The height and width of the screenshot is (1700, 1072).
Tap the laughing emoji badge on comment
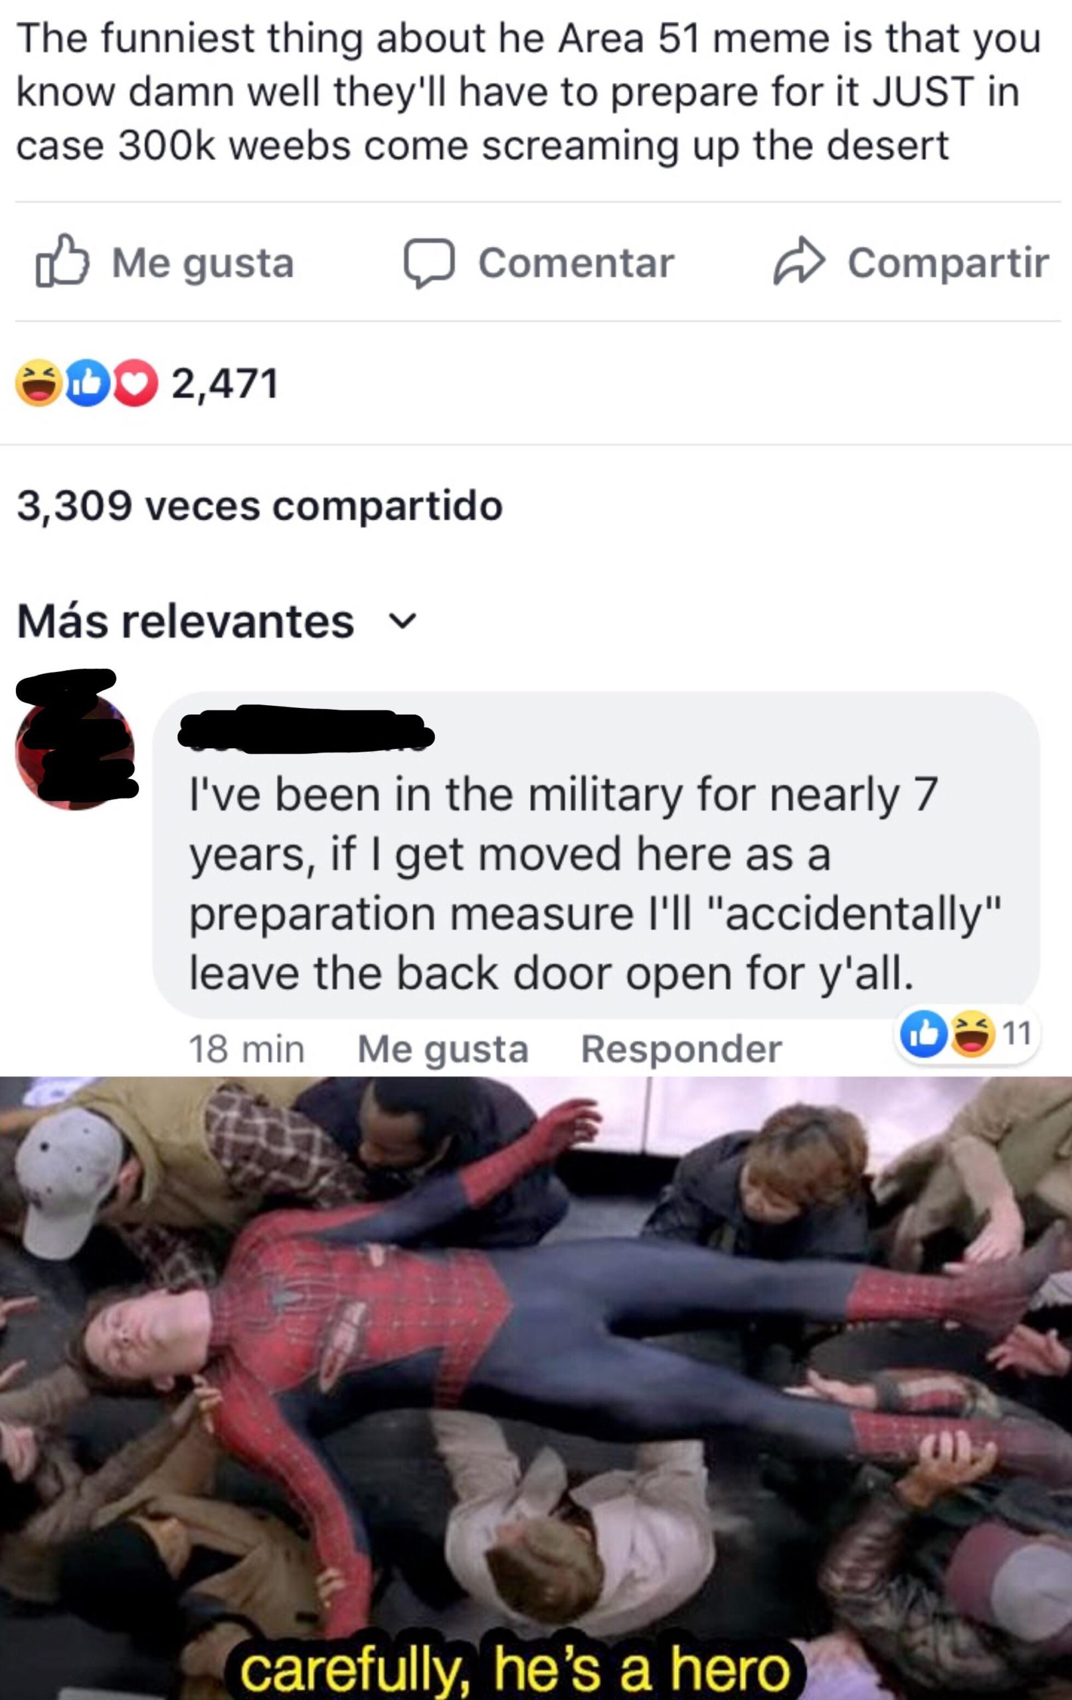pos(972,1035)
